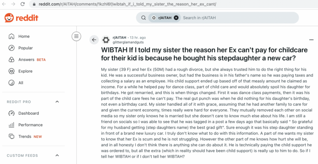The image size is (318, 164).
Task: Open Performance bar chart icon
Action: click(11, 125)
